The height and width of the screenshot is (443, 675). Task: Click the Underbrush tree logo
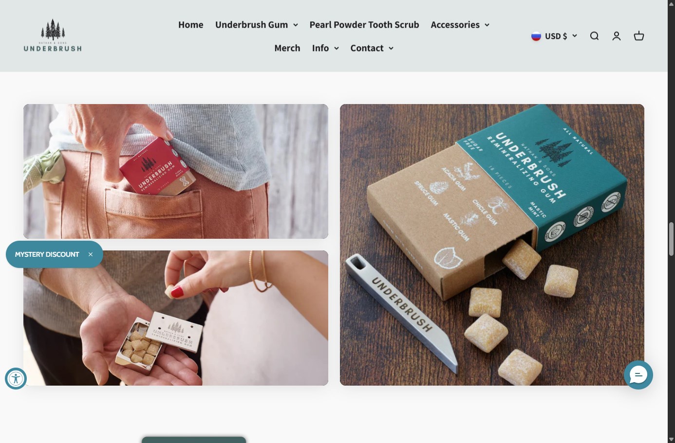pyautogui.click(x=53, y=35)
